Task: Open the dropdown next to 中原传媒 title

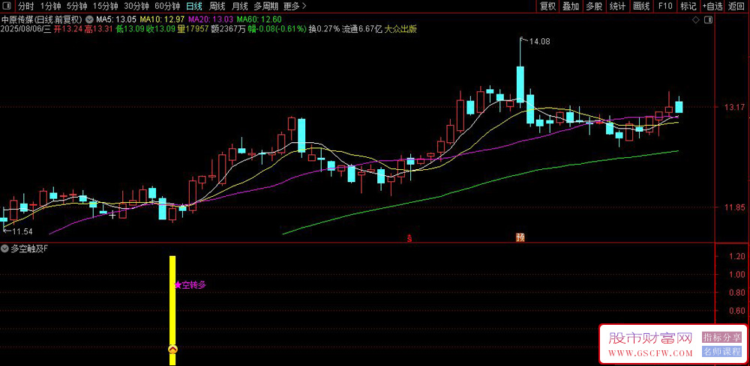Action: coord(89,19)
